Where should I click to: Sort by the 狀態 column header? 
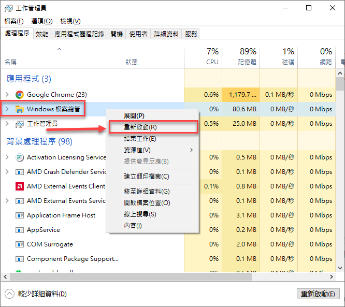coord(153,57)
